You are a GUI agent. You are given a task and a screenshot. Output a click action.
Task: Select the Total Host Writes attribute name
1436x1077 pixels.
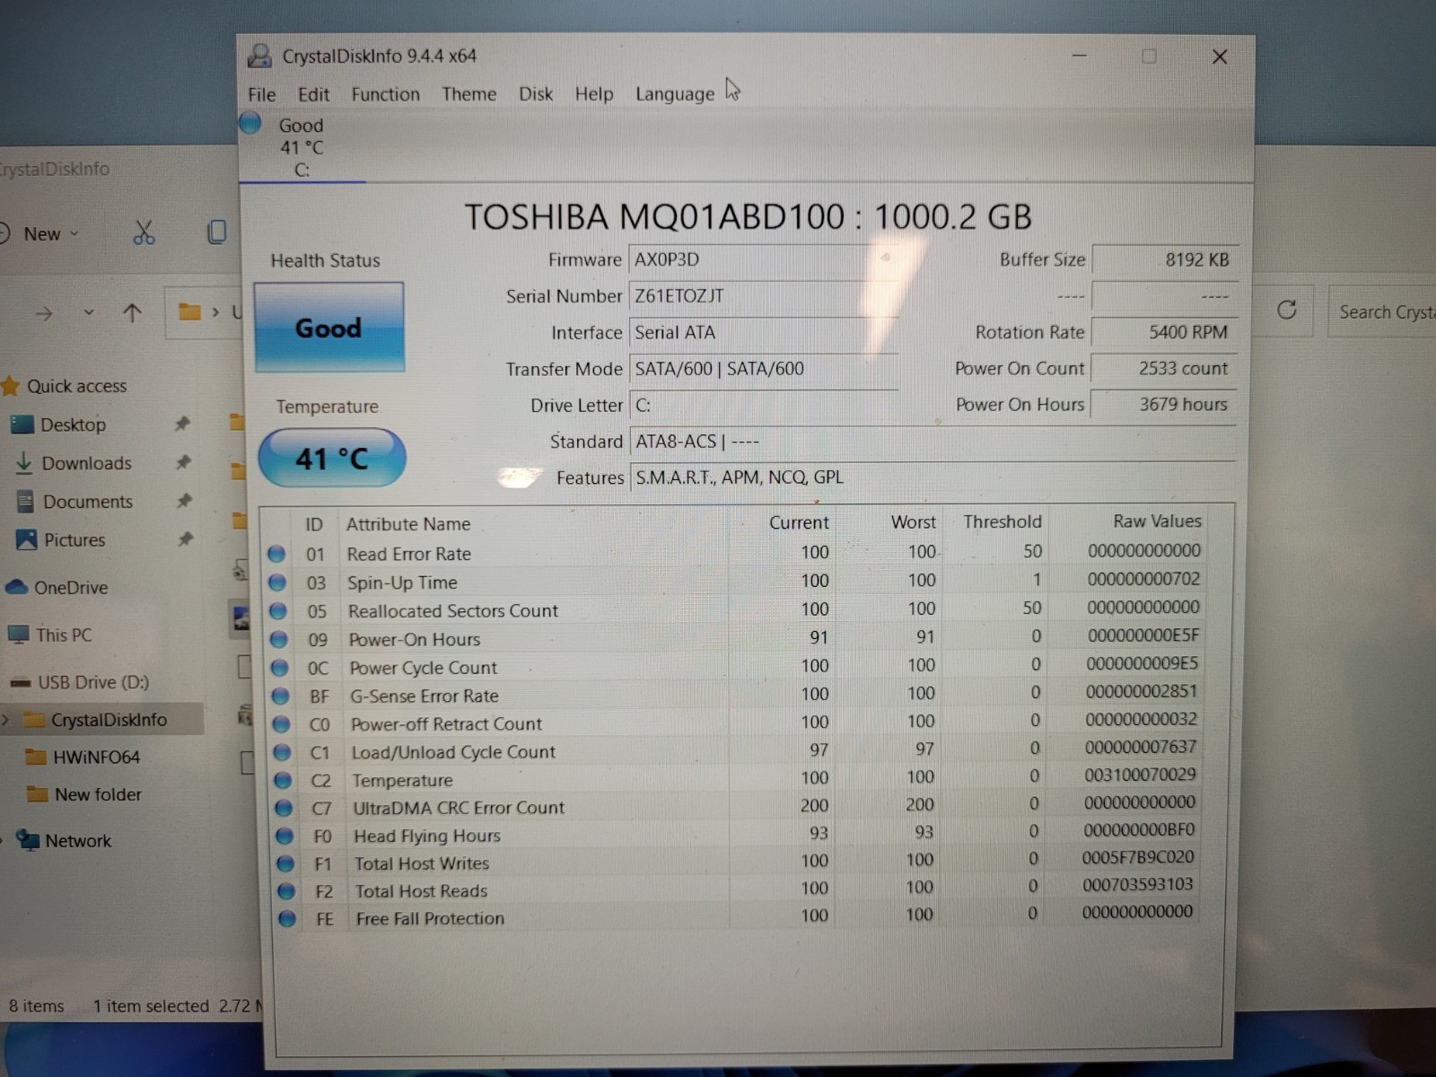point(422,863)
